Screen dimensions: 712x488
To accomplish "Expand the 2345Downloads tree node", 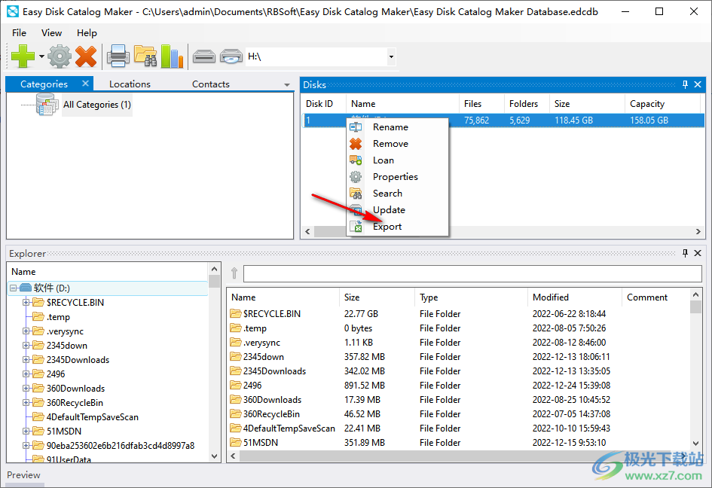I will [26, 359].
